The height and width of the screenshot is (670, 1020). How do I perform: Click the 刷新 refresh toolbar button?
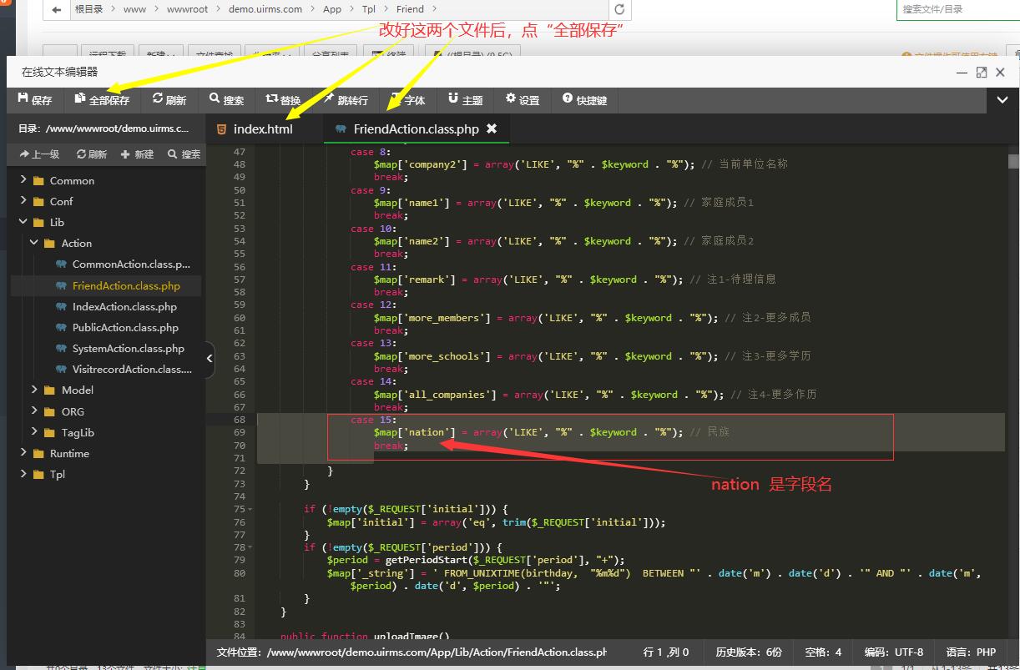(x=169, y=100)
